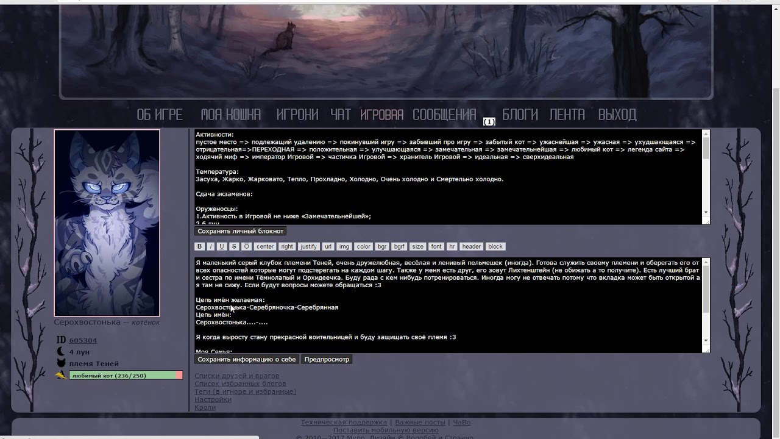Click cat name Серохвостонька under avatar

pyautogui.click(x=87, y=322)
